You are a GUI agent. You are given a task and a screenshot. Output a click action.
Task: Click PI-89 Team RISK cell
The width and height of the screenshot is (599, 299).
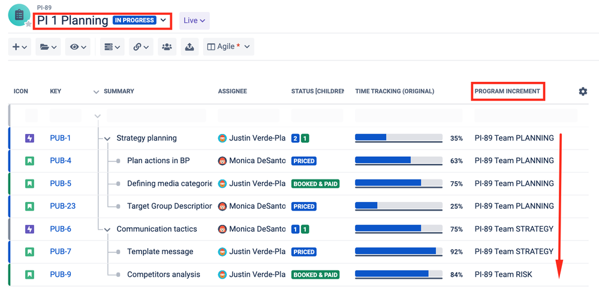click(x=503, y=274)
